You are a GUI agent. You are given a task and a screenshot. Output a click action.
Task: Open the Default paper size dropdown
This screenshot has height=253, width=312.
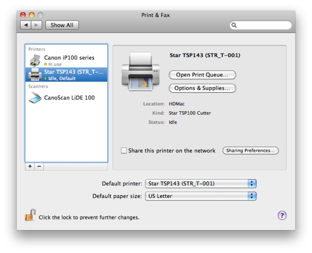[x=200, y=196]
